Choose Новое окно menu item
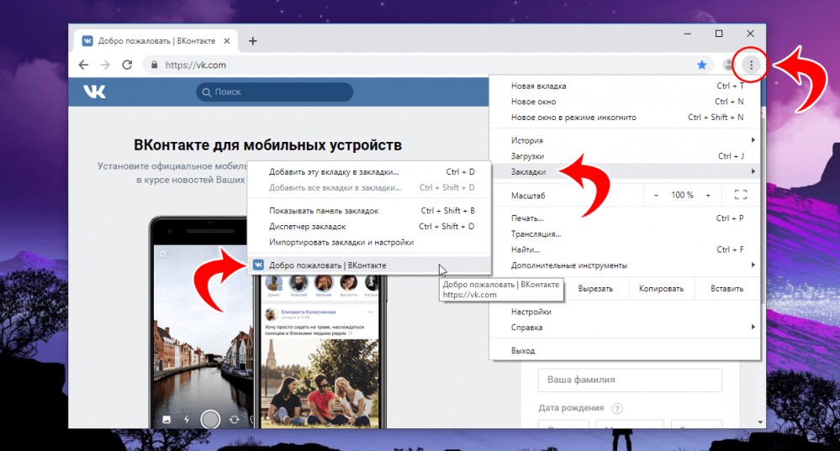This screenshot has width=840, height=451. click(x=625, y=102)
